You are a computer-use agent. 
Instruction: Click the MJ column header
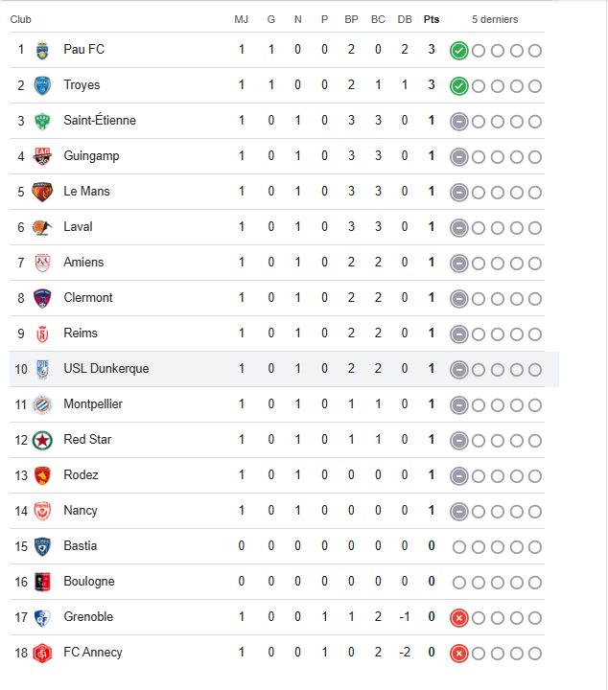click(x=241, y=19)
